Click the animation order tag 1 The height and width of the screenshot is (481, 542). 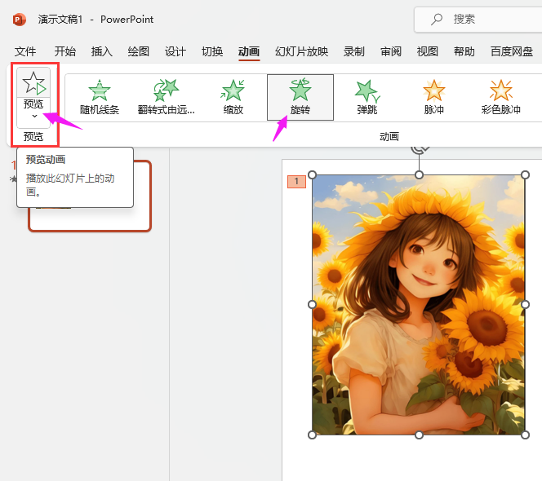point(296,181)
